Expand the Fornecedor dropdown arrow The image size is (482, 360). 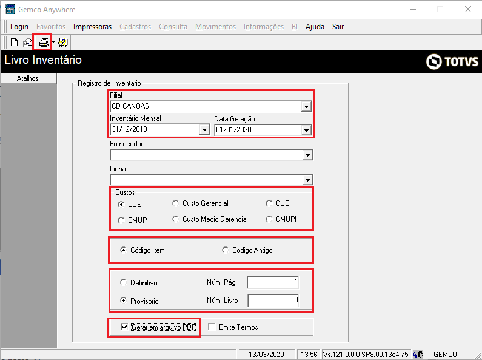click(x=307, y=155)
